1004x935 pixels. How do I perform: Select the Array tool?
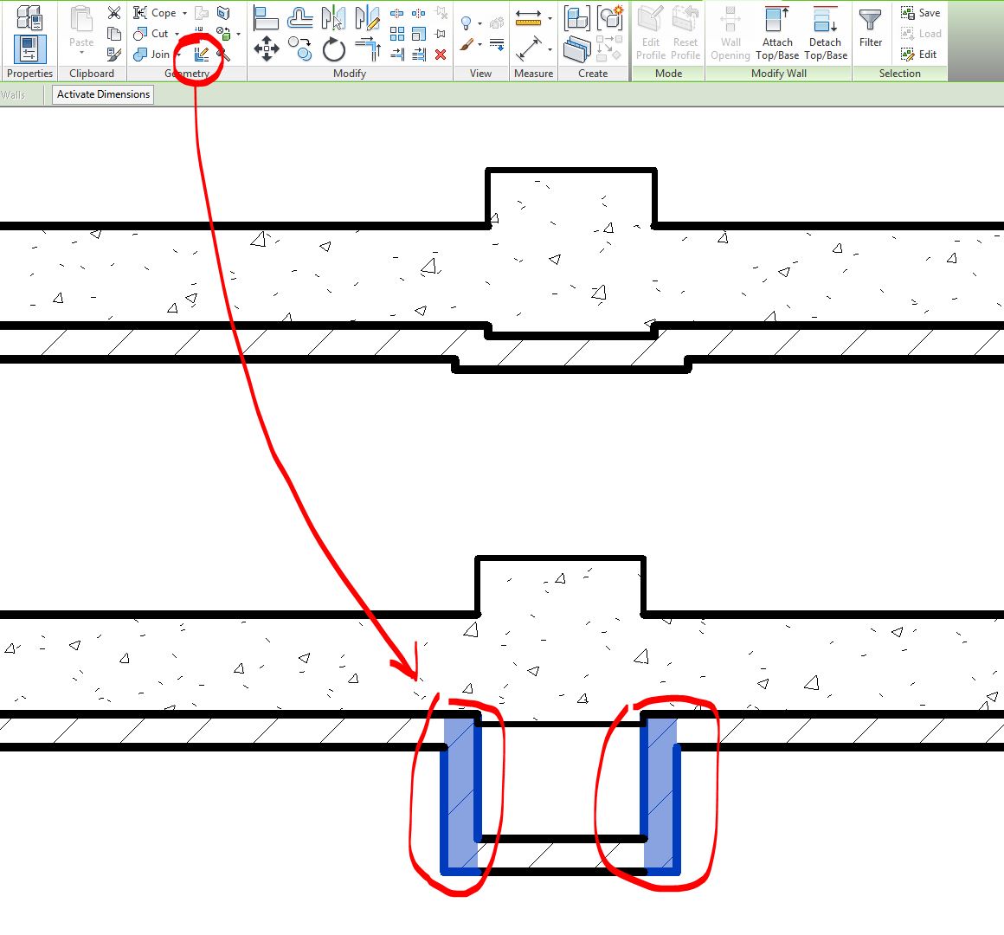[397, 33]
